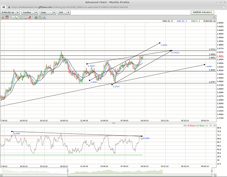Select trend line endpoint labeled 1.3299
This screenshot has height=177, width=227.
point(204,65)
